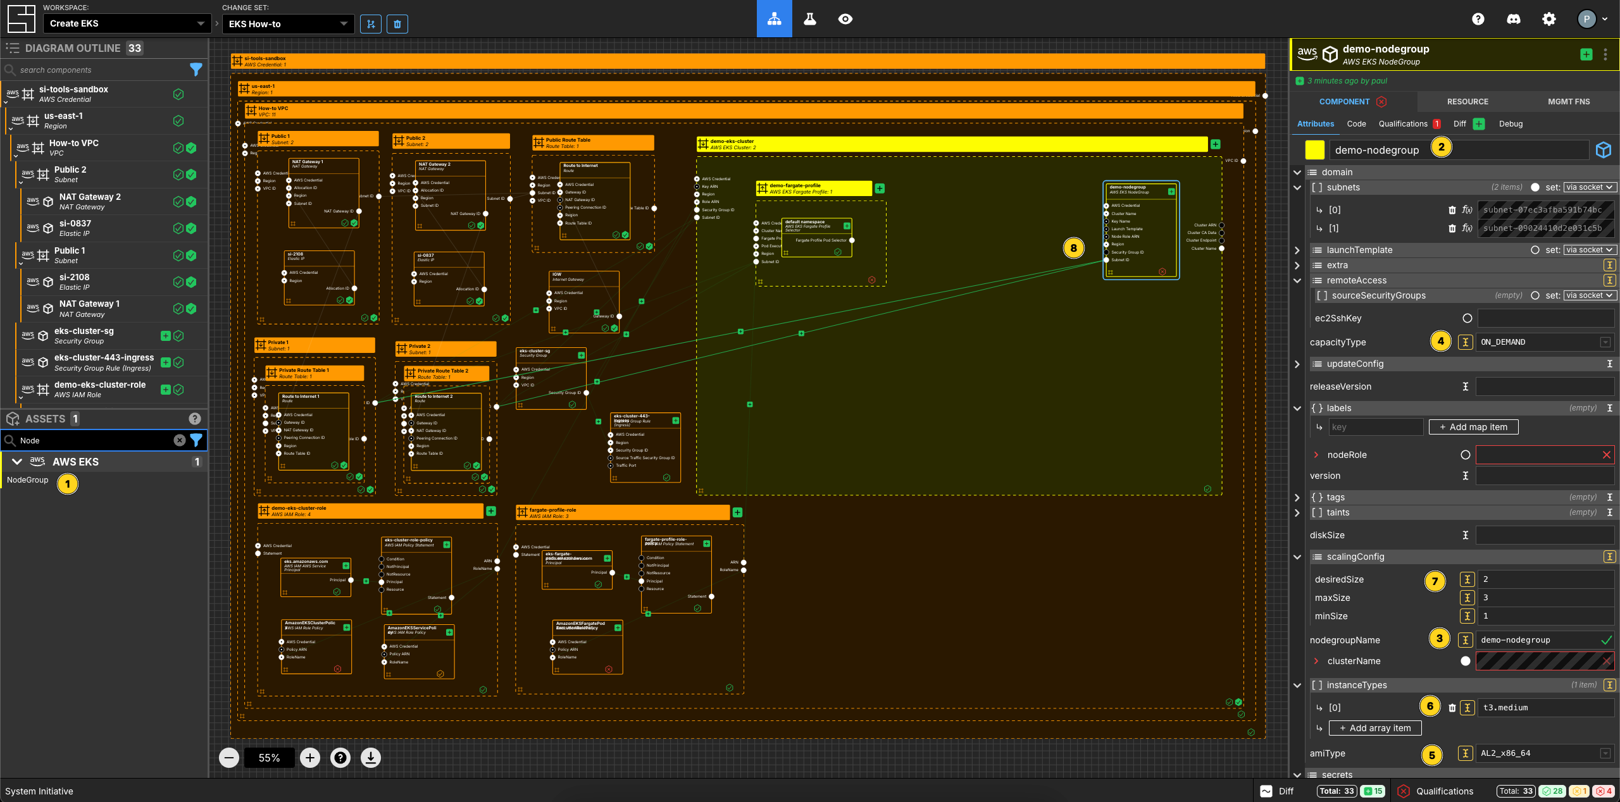Click the Add array item button
This screenshot has width=1620, height=802.
(1374, 728)
